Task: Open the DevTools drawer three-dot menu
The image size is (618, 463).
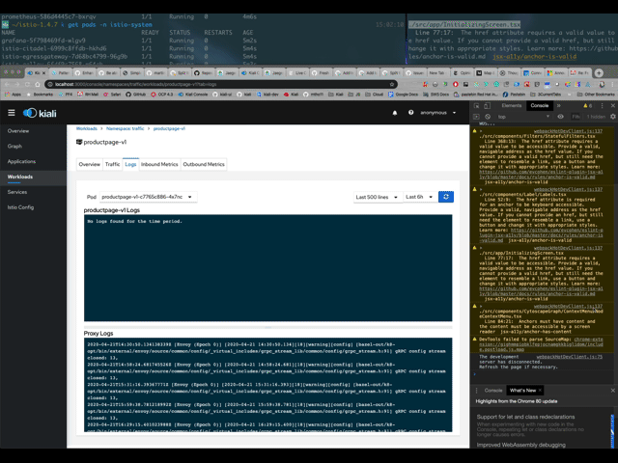Action: [x=476, y=391]
